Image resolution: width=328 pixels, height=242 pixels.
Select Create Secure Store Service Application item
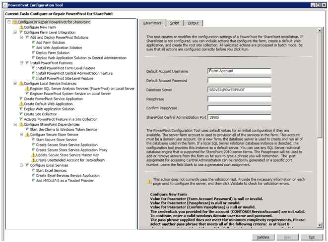coord(66,145)
